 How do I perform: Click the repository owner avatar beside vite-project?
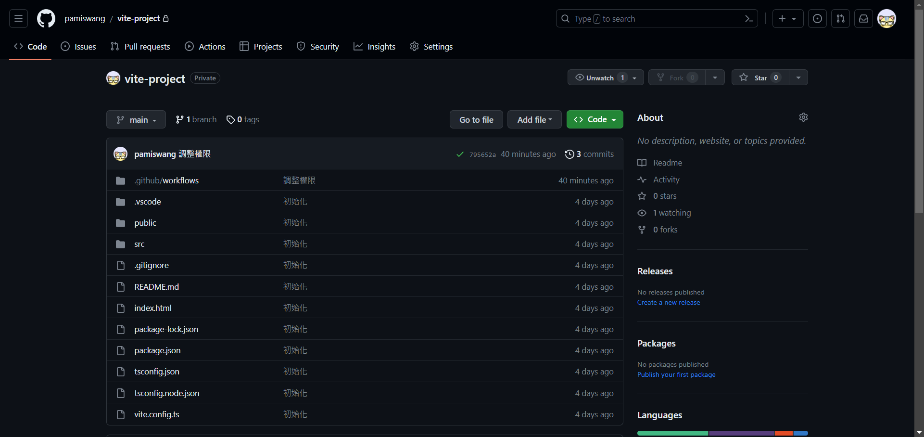coord(113,78)
